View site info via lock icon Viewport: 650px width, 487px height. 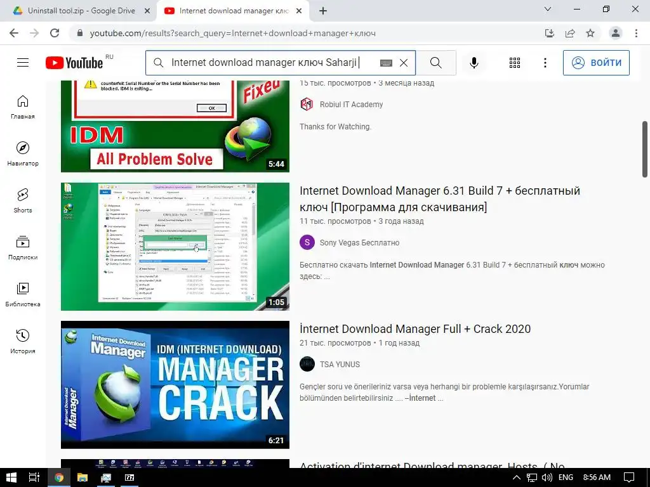80,33
